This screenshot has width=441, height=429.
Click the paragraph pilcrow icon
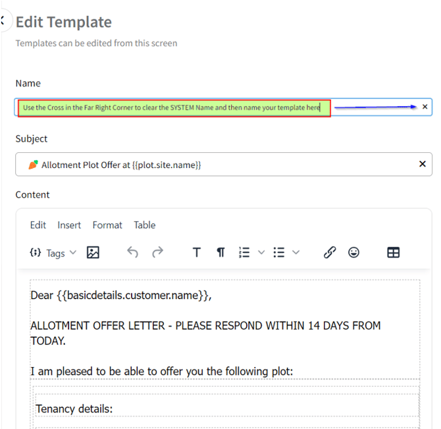click(220, 252)
